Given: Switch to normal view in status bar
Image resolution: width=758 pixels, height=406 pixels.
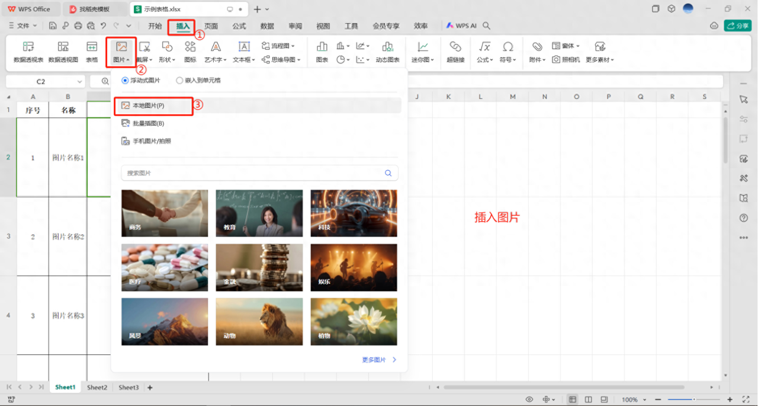Looking at the screenshot, I should pyautogui.click(x=572, y=399).
